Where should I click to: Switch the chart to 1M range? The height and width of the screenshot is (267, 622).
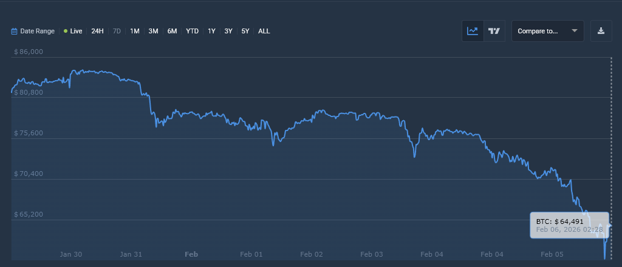[x=135, y=31]
